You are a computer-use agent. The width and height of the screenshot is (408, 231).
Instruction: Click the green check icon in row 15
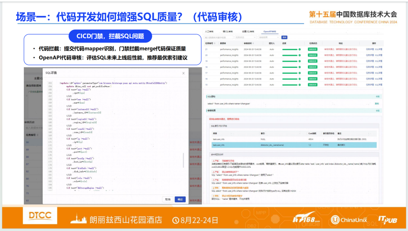click(x=300, y=85)
